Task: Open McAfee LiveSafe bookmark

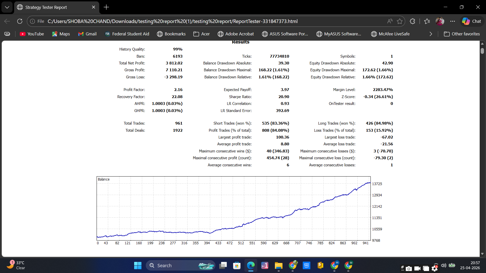Action: (390, 34)
